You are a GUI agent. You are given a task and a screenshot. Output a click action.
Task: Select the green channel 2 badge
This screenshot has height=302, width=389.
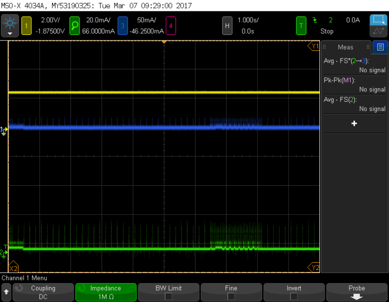tap(74, 25)
